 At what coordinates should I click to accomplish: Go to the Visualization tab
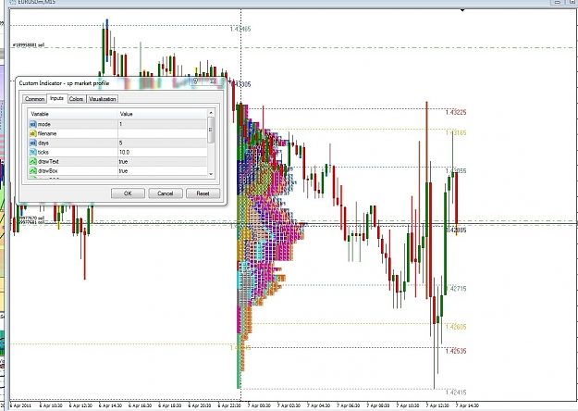click(x=103, y=99)
